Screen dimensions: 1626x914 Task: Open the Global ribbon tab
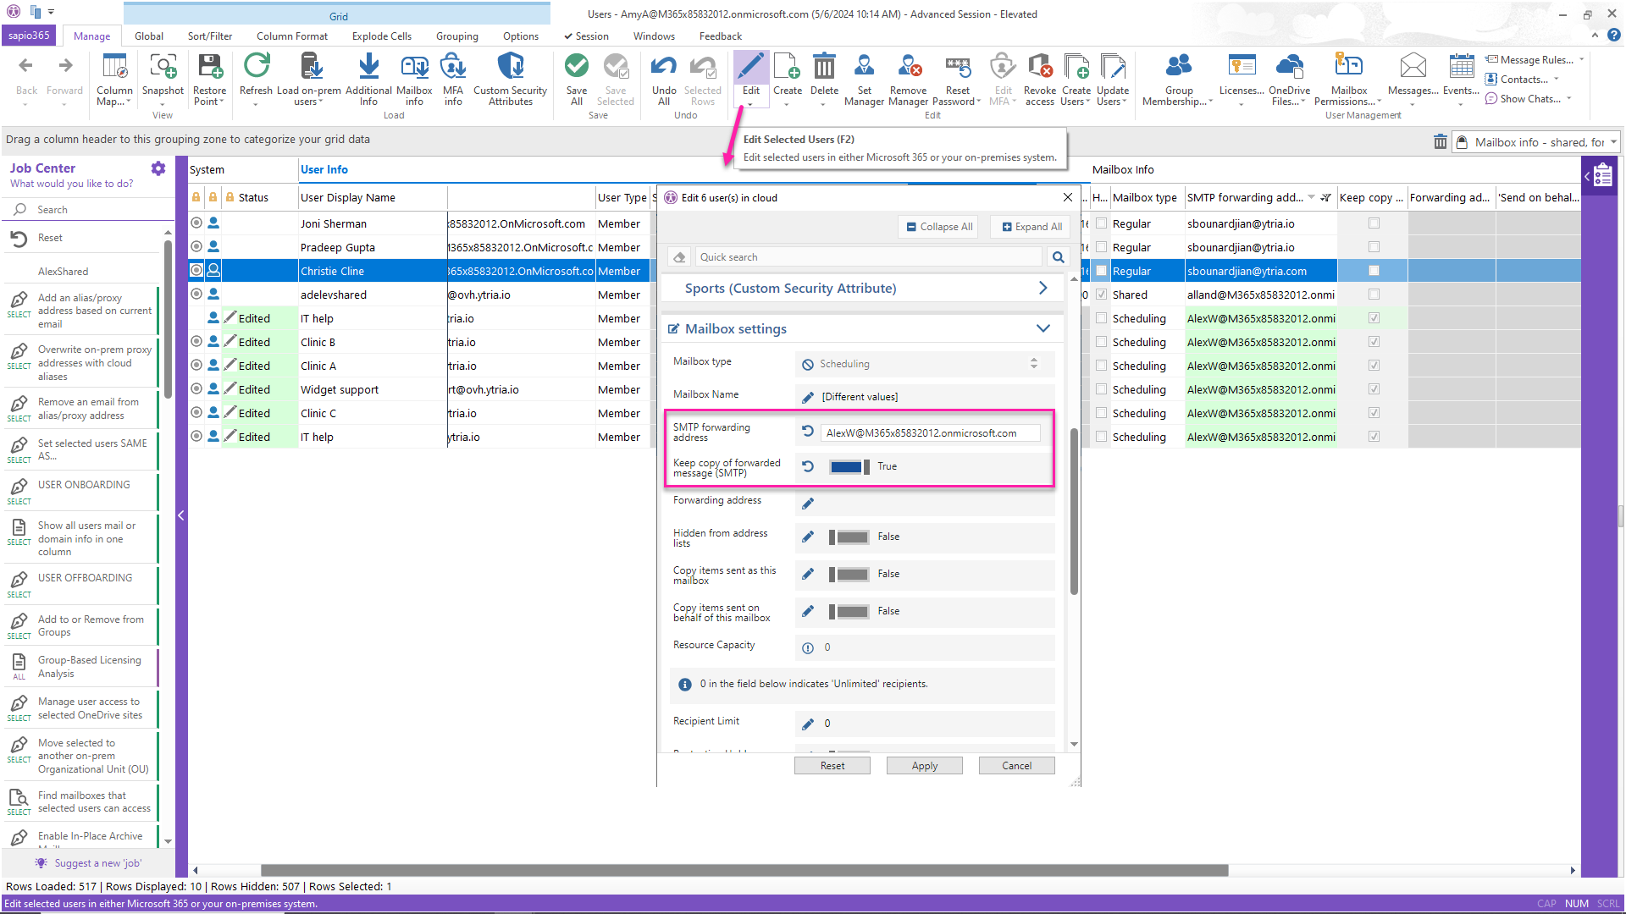[x=149, y=36]
